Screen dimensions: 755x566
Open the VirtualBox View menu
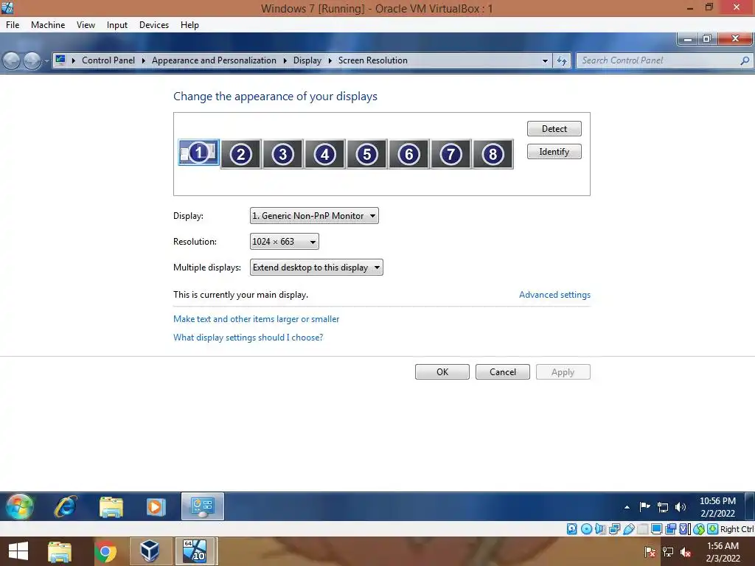(x=86, y=25)
